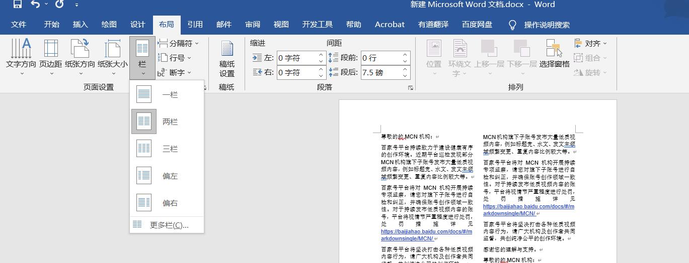689x263 pixels.
Task: Select 两栏 two columns option
Action: pos(167,121)
